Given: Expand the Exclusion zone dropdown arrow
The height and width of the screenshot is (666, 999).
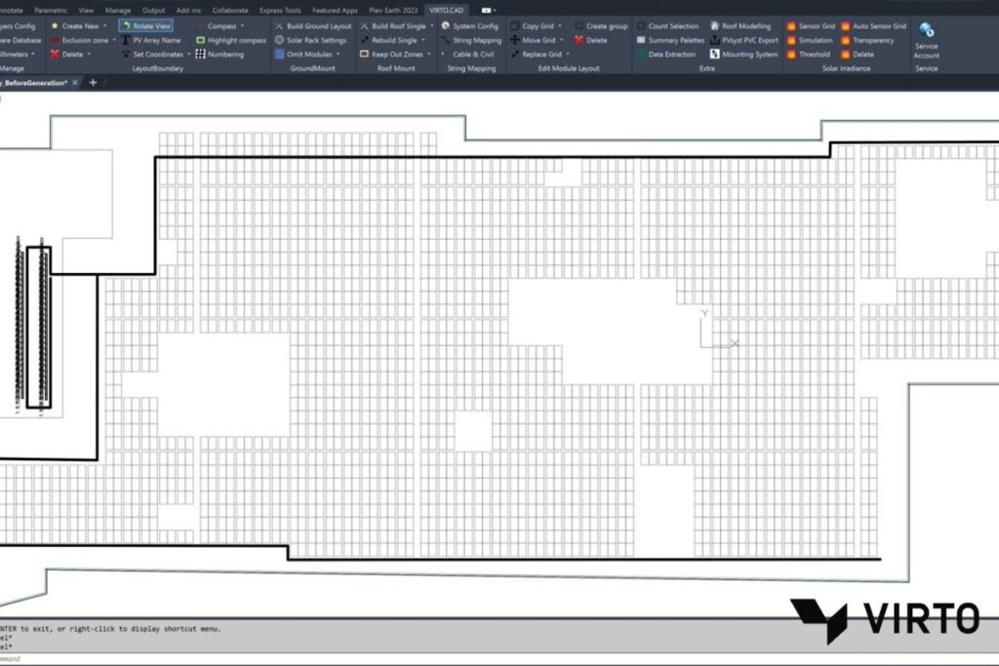Looking at the screenshot, I should (114, 40).
